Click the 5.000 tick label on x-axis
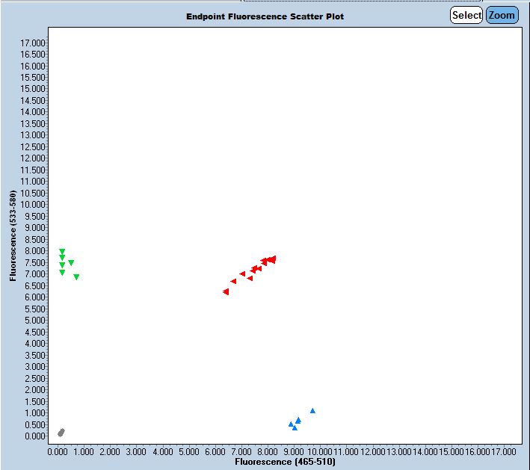Viewport: 530px width, 470px height. 188,452
